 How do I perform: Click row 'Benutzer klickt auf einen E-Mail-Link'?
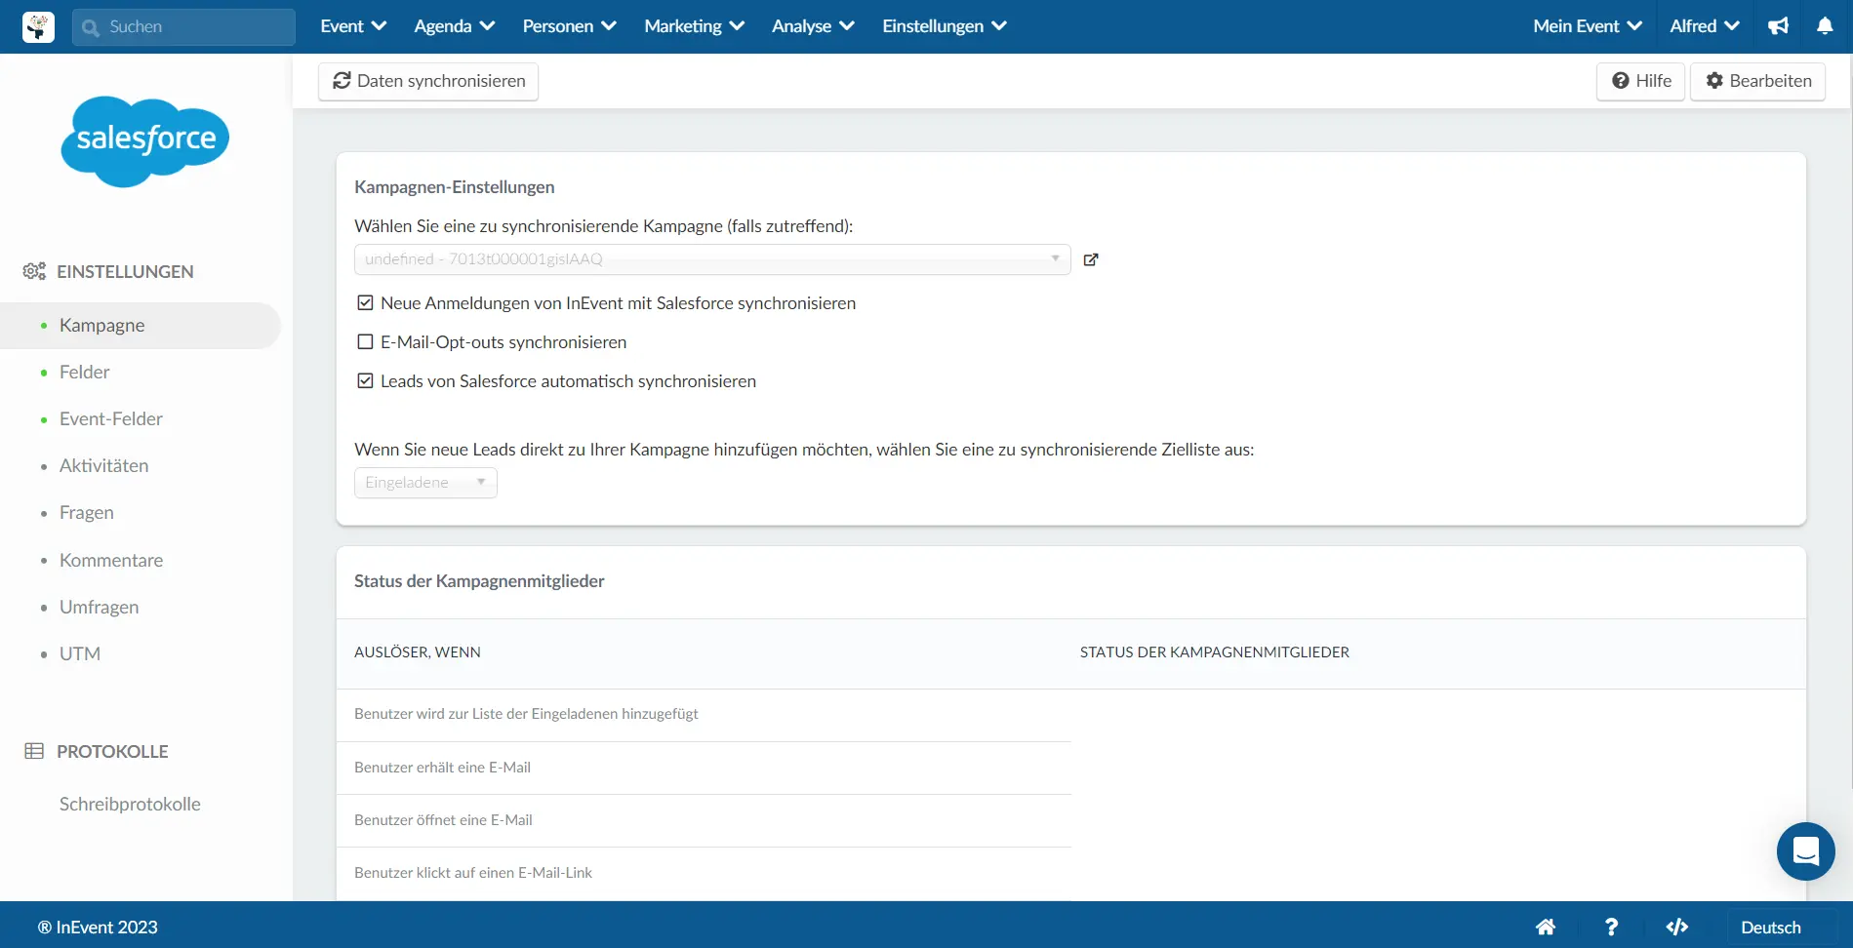tap(704, 874)
